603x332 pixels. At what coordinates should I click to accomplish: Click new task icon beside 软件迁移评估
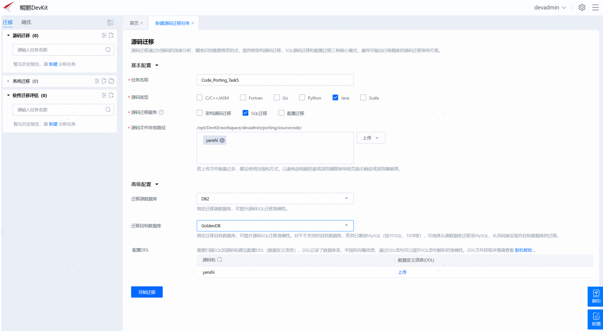click(x=111, y=95)
